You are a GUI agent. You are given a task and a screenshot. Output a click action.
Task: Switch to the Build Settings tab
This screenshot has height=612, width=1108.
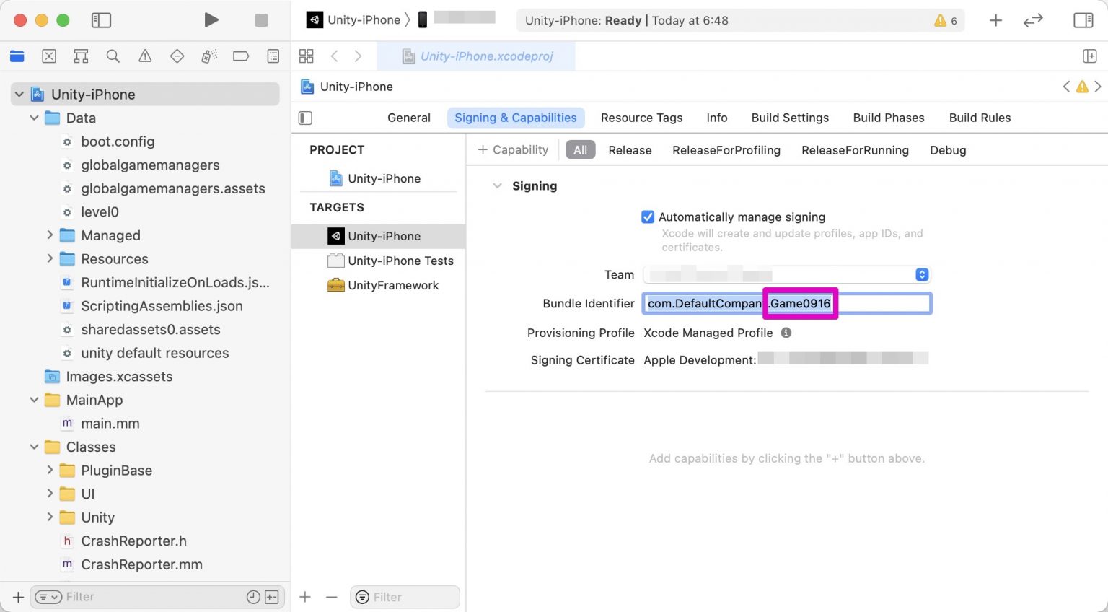coord(789,118)
